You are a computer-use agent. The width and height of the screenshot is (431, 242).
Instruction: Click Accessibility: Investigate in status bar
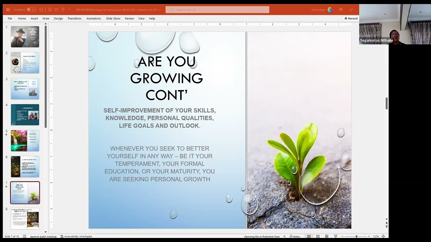pyautogui.click(x=76, y=237)
